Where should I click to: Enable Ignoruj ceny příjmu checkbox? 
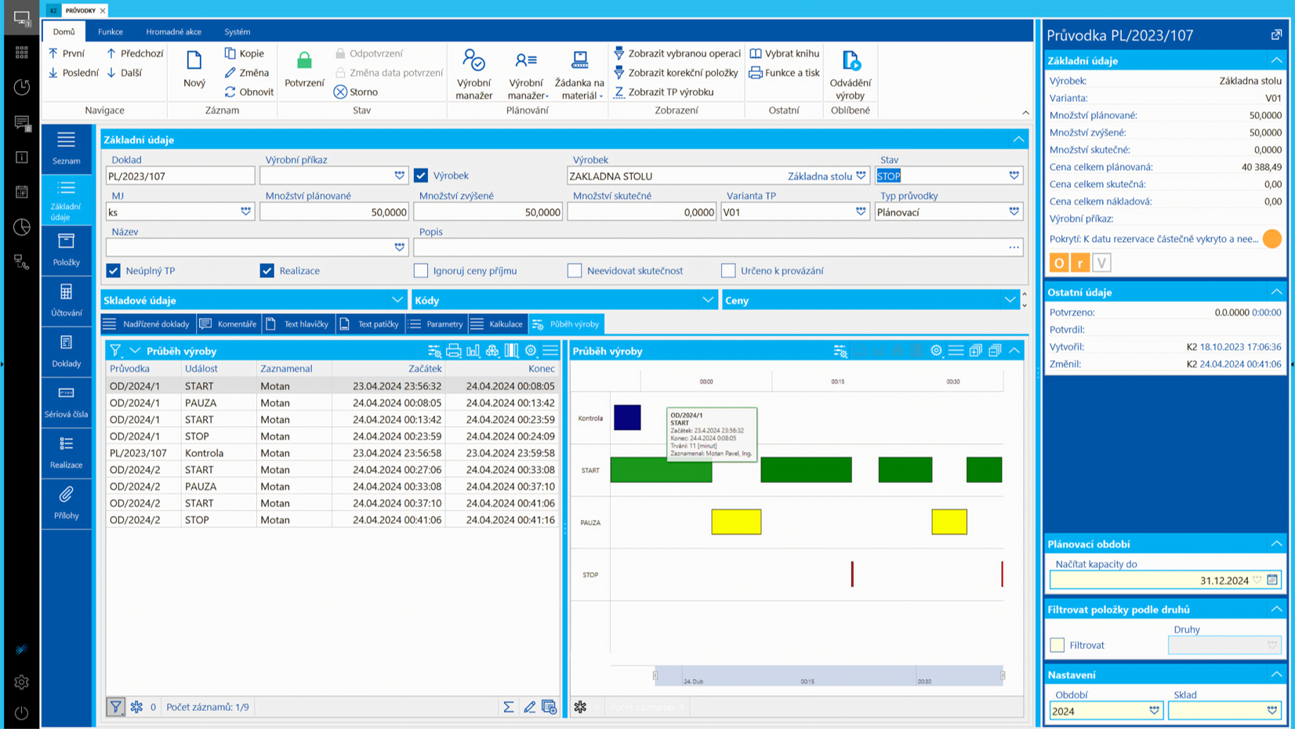point(421,271)
